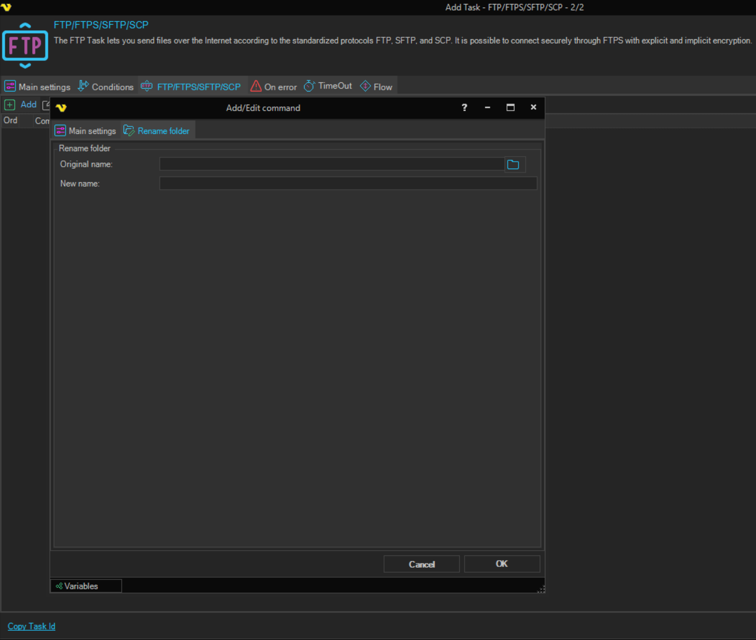Viewport: 756px width, 640px height.
Task: Click the green Add plus icon
Action: [x=10, y=105]
